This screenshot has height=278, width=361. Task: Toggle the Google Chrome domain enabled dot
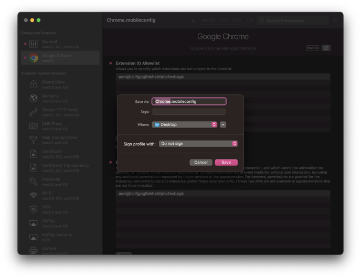point(25,58)
